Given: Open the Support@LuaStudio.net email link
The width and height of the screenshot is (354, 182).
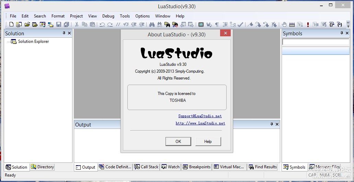Looking at the screenshot, I should pyautogui.click(x=200, y=116).
